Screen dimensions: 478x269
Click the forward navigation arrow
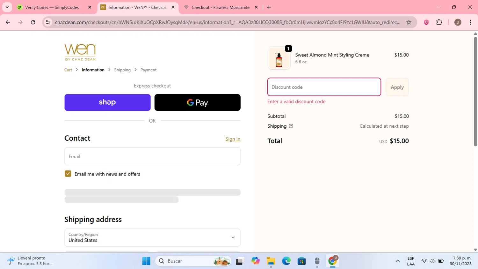[x=20, y=22]
